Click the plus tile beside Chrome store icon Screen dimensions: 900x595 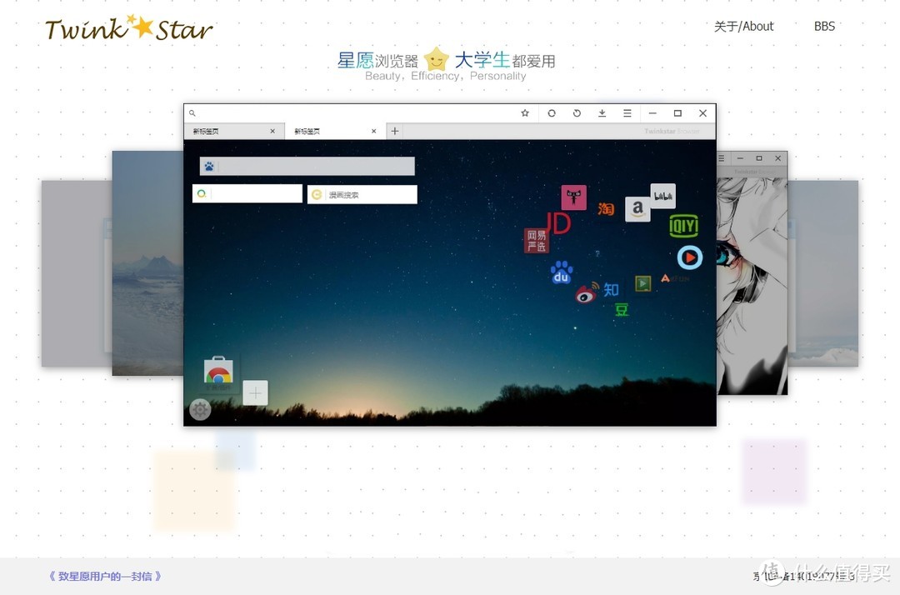pyautogui.click(x=256, y=393)
